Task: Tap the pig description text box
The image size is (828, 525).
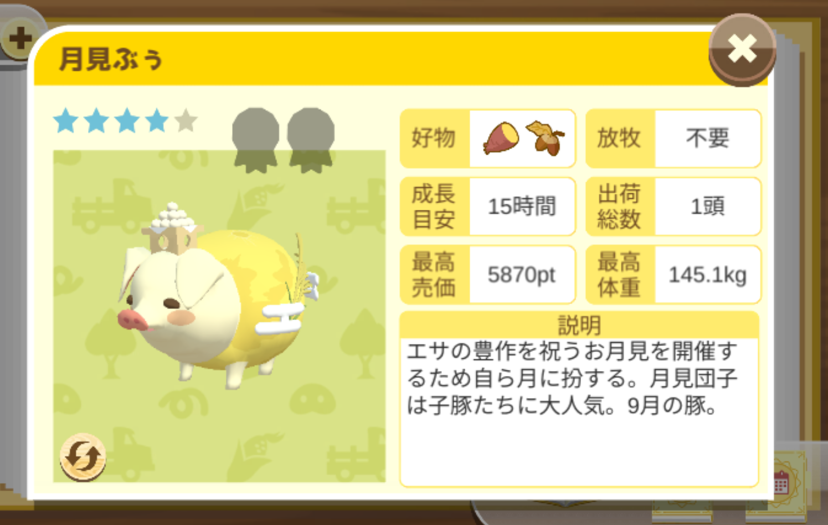Action: [x=579, y=412]
